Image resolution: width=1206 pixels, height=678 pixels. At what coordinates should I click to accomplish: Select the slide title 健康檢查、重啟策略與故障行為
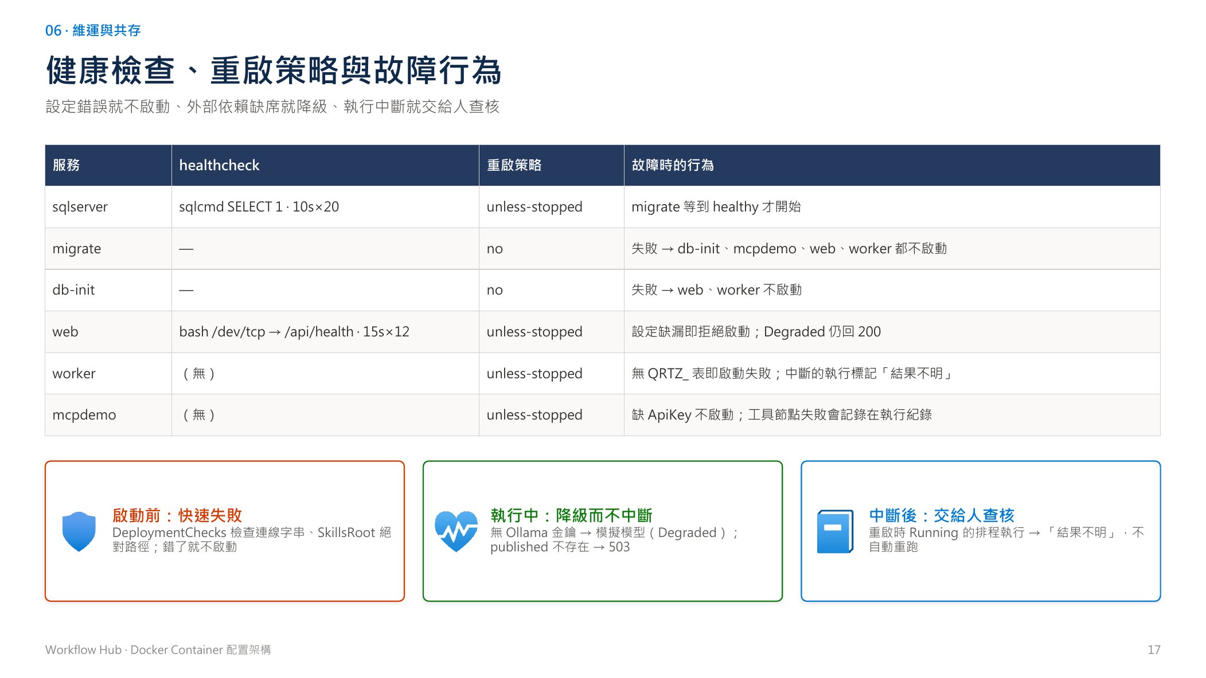pyautogui.click(x=274, y=71)
